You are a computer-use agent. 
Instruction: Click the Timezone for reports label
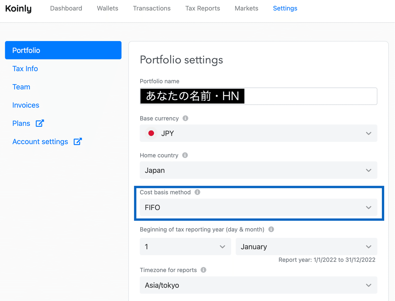pyautogui.click(x=168, y=270)
